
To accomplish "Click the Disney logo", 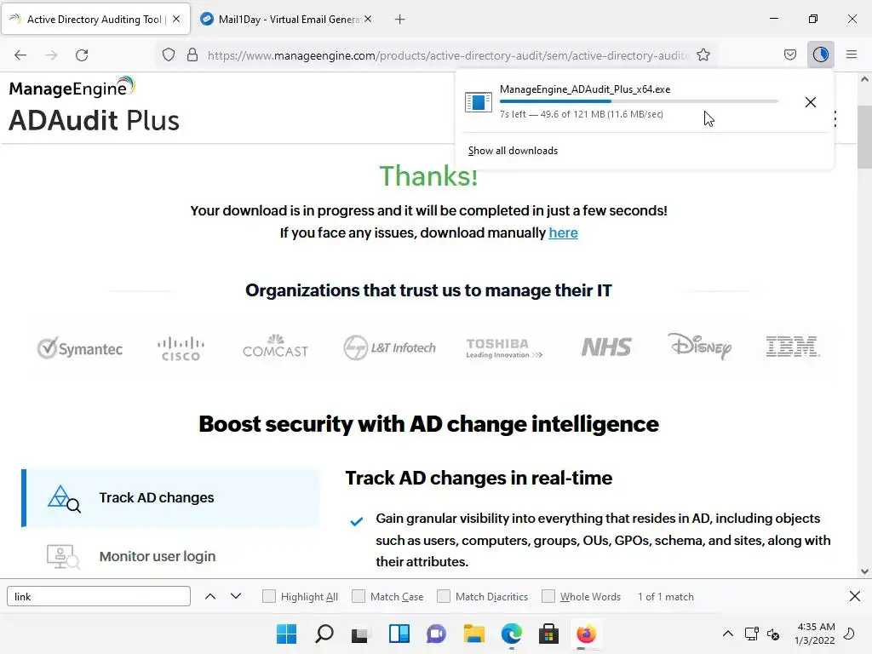I will (700, 346).
